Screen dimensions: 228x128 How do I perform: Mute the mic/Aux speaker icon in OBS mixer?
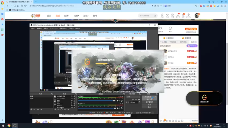118,108
